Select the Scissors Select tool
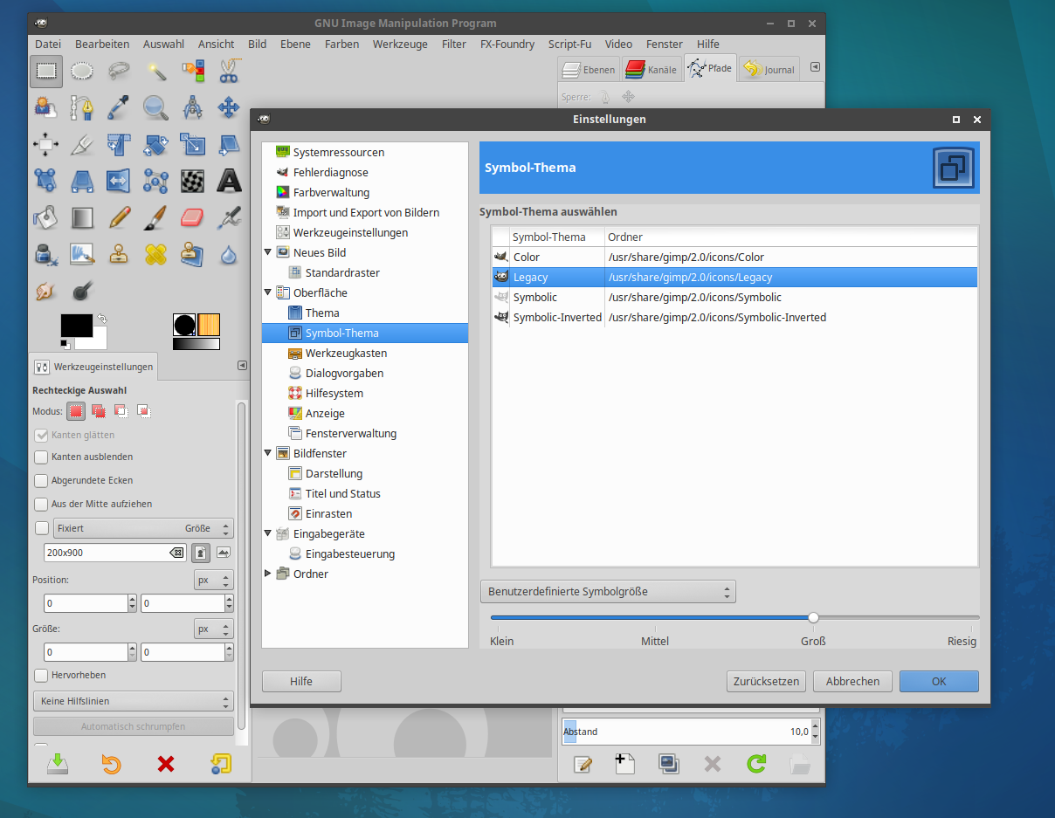This screenshot has height=818, width=1055. pos(229,71)
